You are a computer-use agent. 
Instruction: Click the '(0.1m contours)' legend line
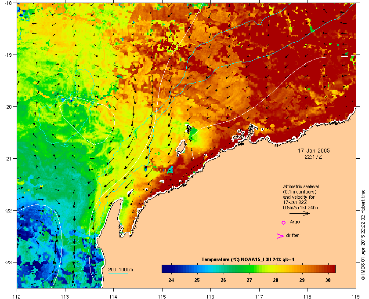tap(299, 192)
